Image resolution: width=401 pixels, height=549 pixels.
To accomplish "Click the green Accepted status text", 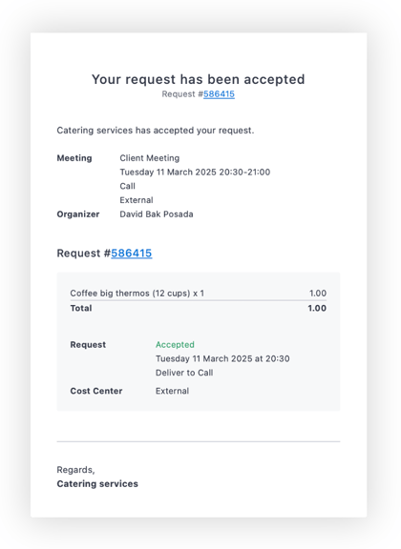I will tap(175, 345).
